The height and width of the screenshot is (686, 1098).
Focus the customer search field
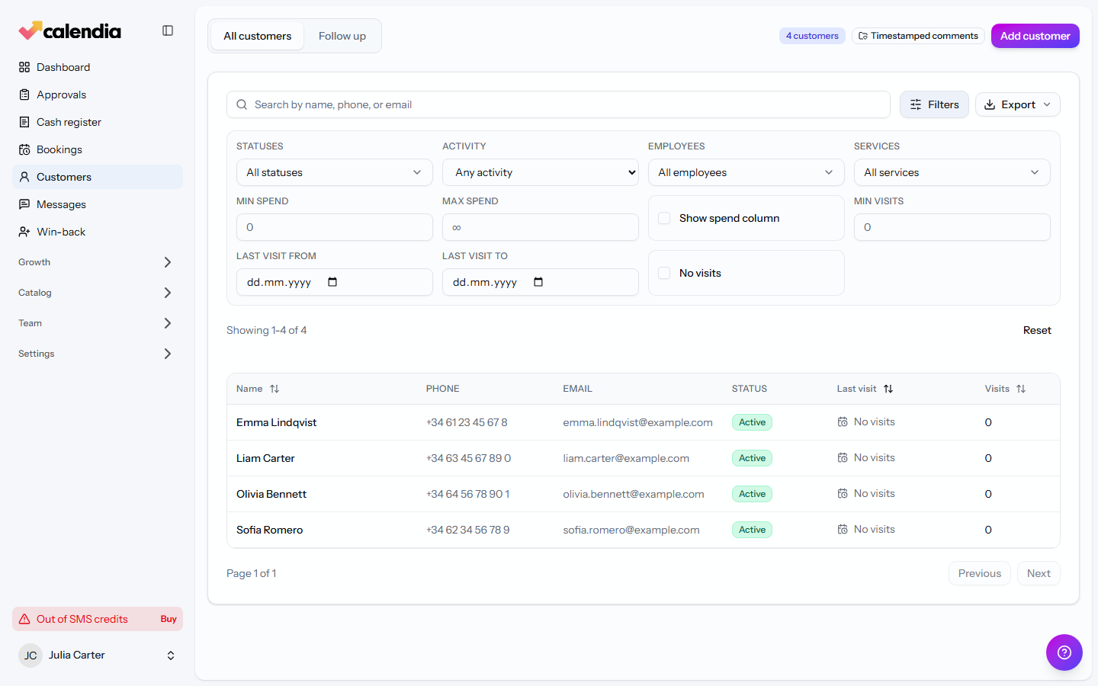point(558,104)
